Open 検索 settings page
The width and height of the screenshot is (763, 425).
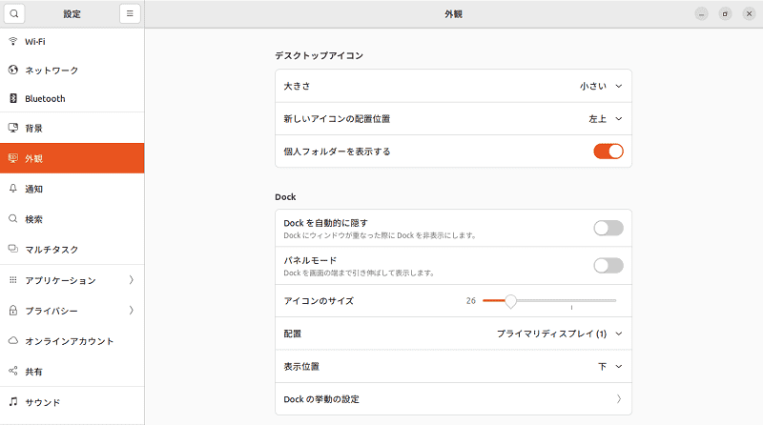72,219
